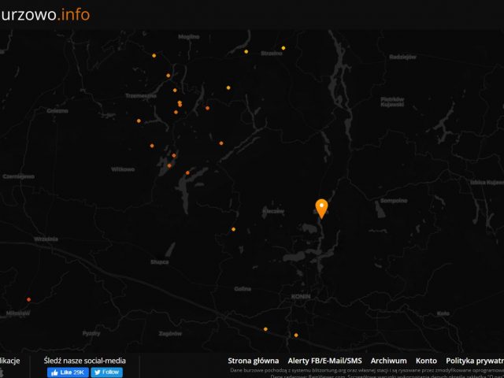Select yellow lightning dot right of Strzelno
Viewport: 504px width, 378px height.
pos(283,48)
